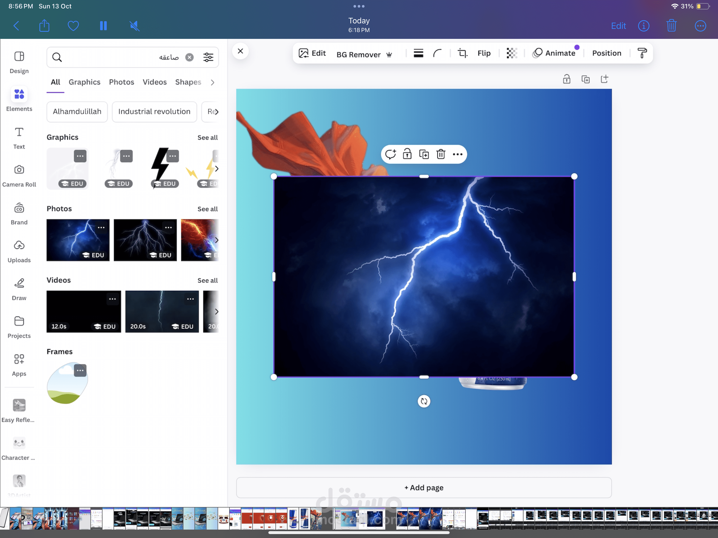Open the Uploads panel in the sidebar
Screen dimensions: 718x538
pyautogui.click(x=19, y=251)
